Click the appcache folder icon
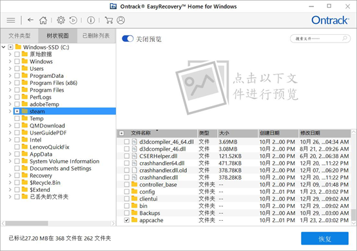Viewport: 357px width, 251px height. [x=134, y=220]
